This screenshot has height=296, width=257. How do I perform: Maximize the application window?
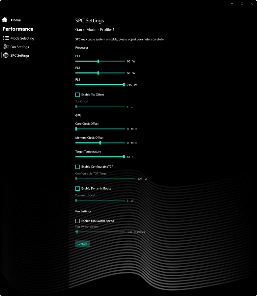coord(242,4)
